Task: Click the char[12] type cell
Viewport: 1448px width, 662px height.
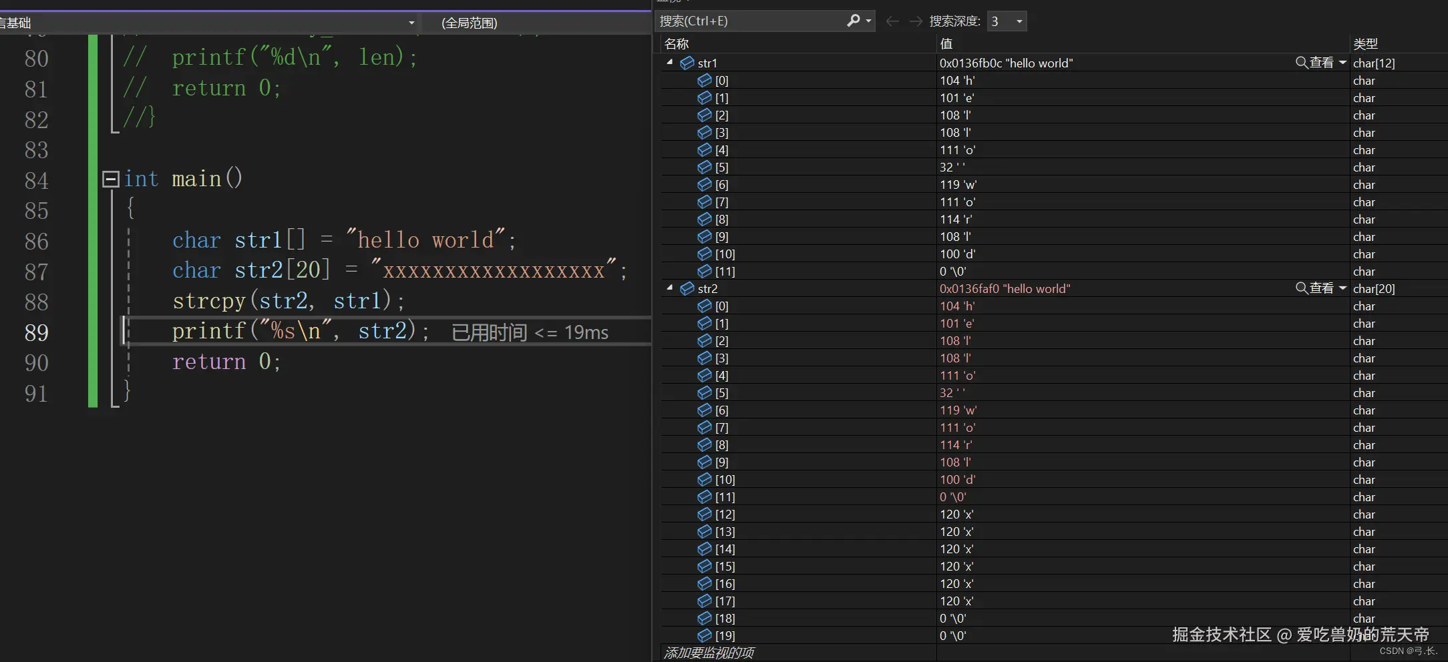Action: [x=1374, y=63]
